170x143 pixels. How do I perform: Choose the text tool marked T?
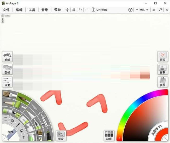coord(23,137)
